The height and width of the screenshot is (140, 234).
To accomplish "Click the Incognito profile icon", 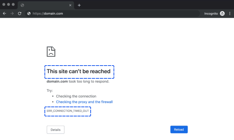I will point(222,13).
